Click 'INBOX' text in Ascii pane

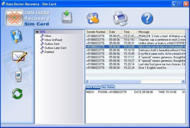(x=90, y=92)
